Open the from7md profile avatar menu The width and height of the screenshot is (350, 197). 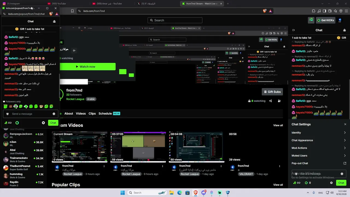pyautogui.click(x=340, y=20)
